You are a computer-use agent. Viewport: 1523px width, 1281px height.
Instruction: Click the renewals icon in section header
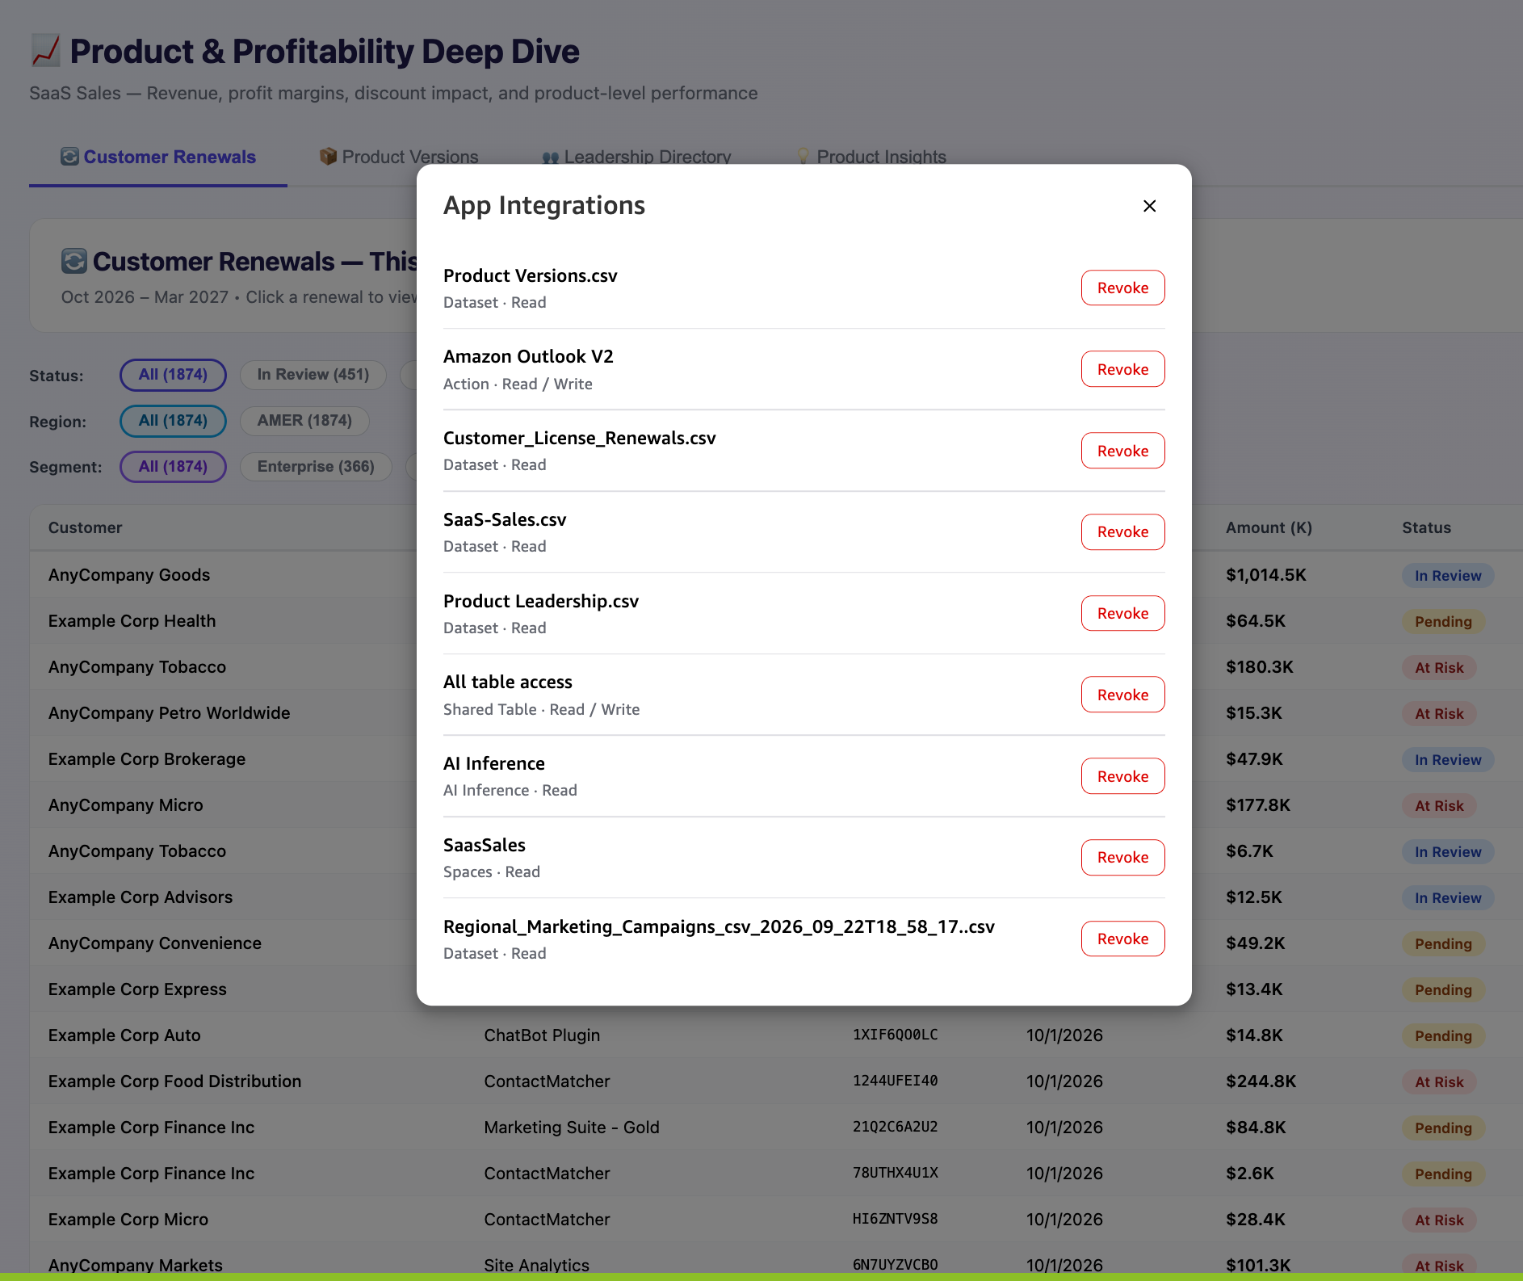[73, 261]
